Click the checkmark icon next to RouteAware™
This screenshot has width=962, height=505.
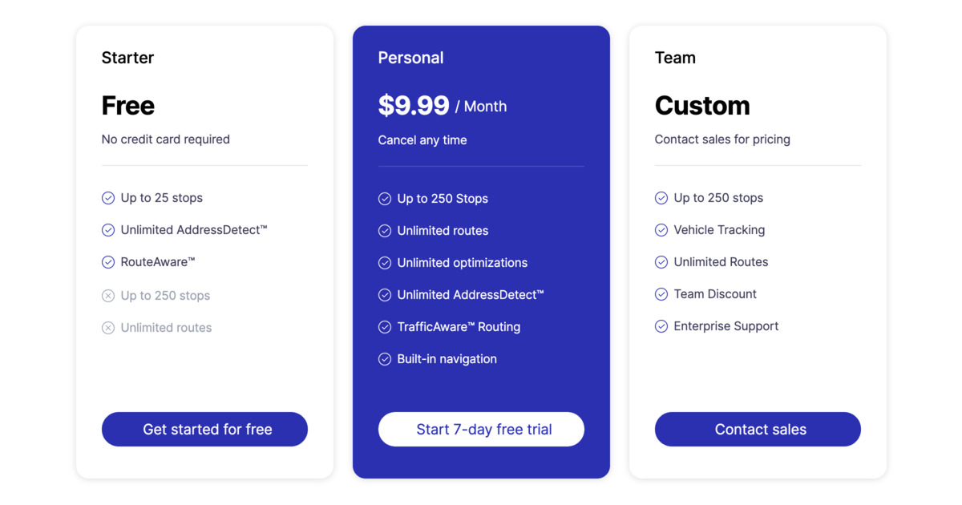pyautogui.click(x=108, y=262)
